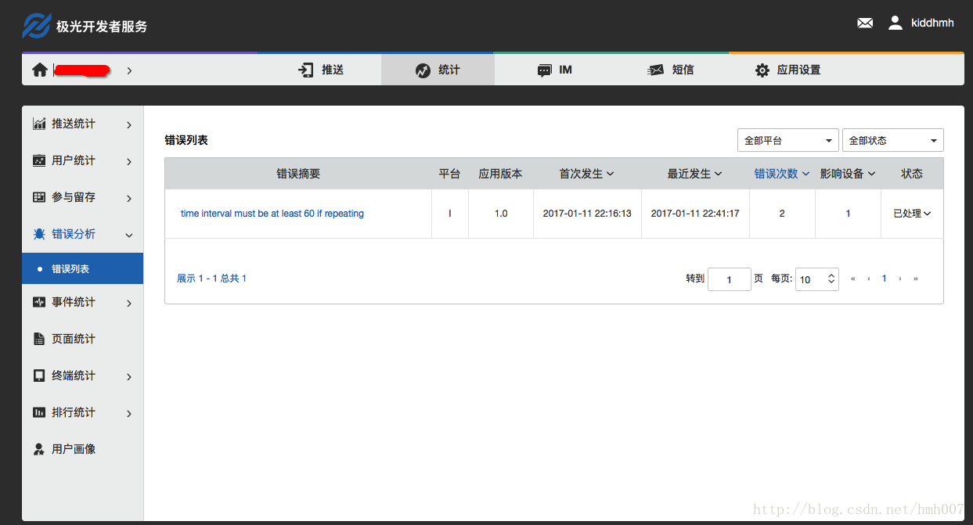Click page number 1 in pagination

click(885, 279)
